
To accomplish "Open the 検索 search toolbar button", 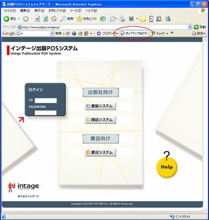I will click(67, 19).
